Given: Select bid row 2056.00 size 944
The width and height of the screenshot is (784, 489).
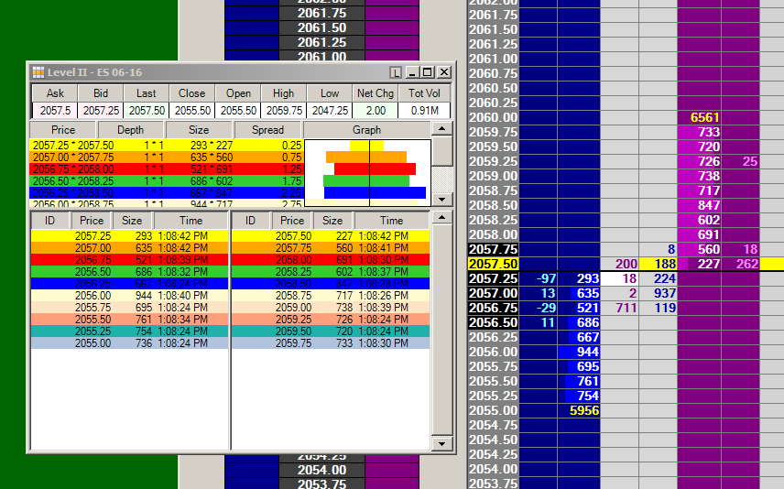Looking at the screenshot, I should pyautogui.click(x=129, y=296).
